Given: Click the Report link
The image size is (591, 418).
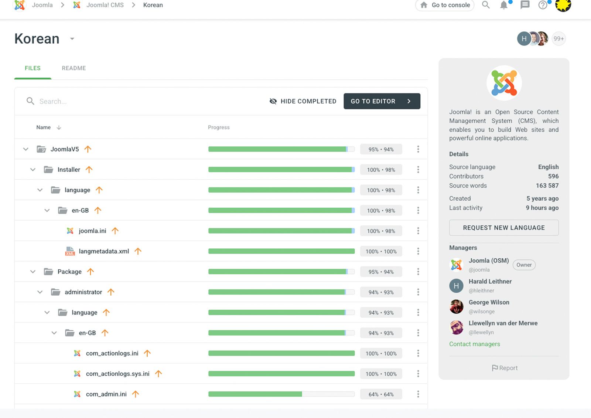Looking at the screenshot, I should (x=504, y=368).
